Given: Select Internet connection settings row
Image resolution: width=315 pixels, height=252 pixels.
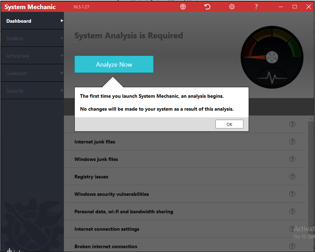Looking at the screenshot, I should (x=185, y=229).
